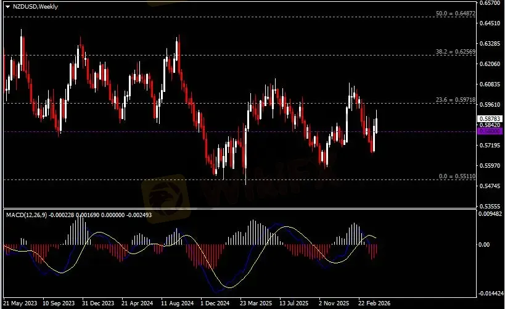Click the 0.65700 price scale value
505x309 pixels.
coord(490,3)
